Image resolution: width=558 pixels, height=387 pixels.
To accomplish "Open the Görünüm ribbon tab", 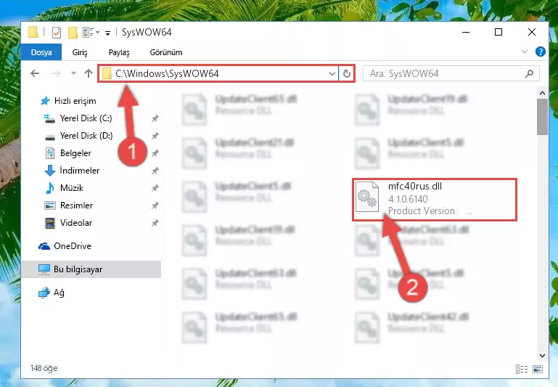I will (x=166, y=52).
